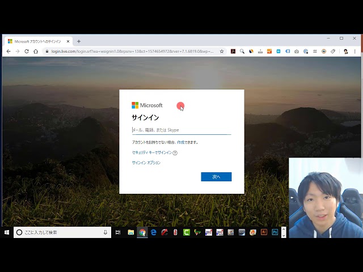Open the price tag extension
Screen dimensions: 363x272
pos(333,52)
